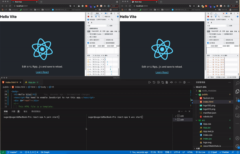The width and height of the screenshot is (240, 154).
Task: Toggle preserve log checkbox in localhost:3001 DevTools
Action: coord(103,17)
